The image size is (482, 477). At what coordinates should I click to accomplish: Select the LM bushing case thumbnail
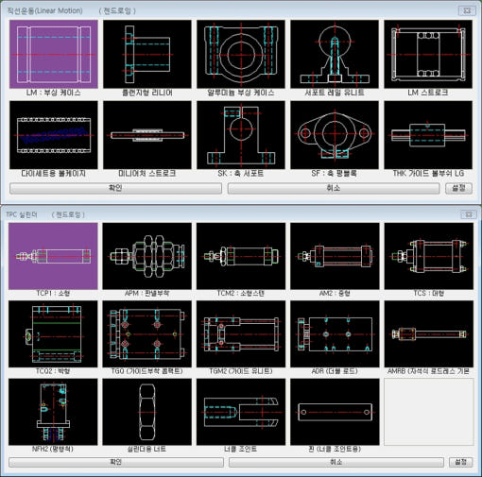(54, 54)
